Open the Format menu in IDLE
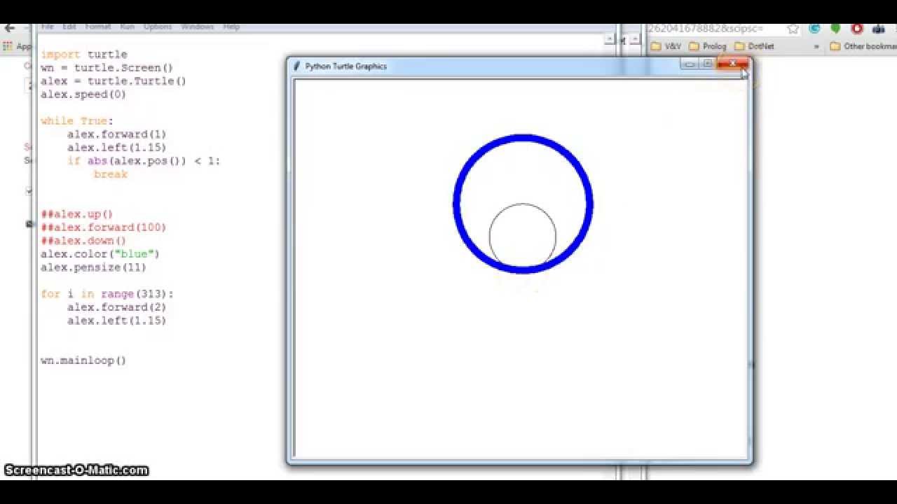 click(98, 27)
